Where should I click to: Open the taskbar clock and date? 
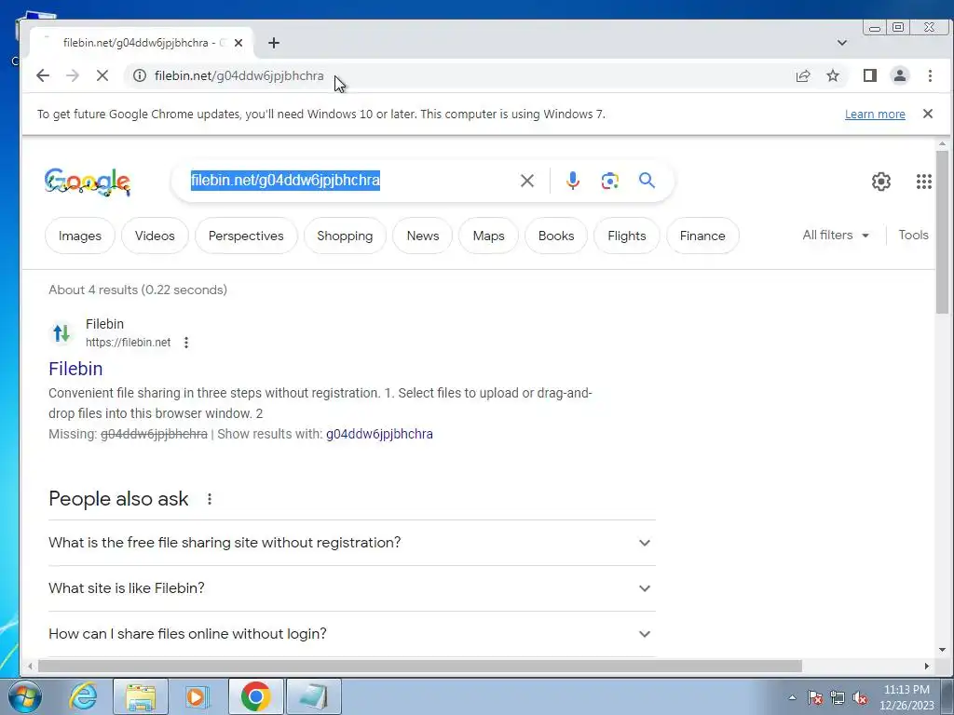pos(906,697)
